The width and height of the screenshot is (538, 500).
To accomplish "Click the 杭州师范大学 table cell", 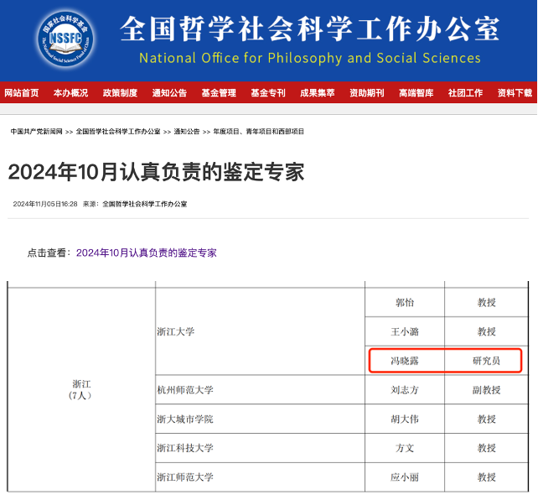I will 185,390.
